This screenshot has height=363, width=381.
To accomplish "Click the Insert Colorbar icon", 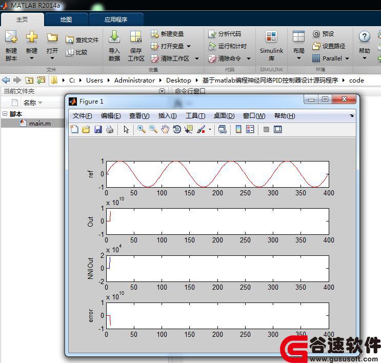I will point(238,129).
